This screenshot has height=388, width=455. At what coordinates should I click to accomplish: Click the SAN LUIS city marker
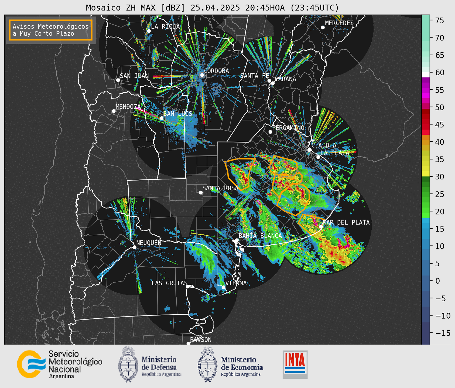pyautogui.click(x=162, y=118)
